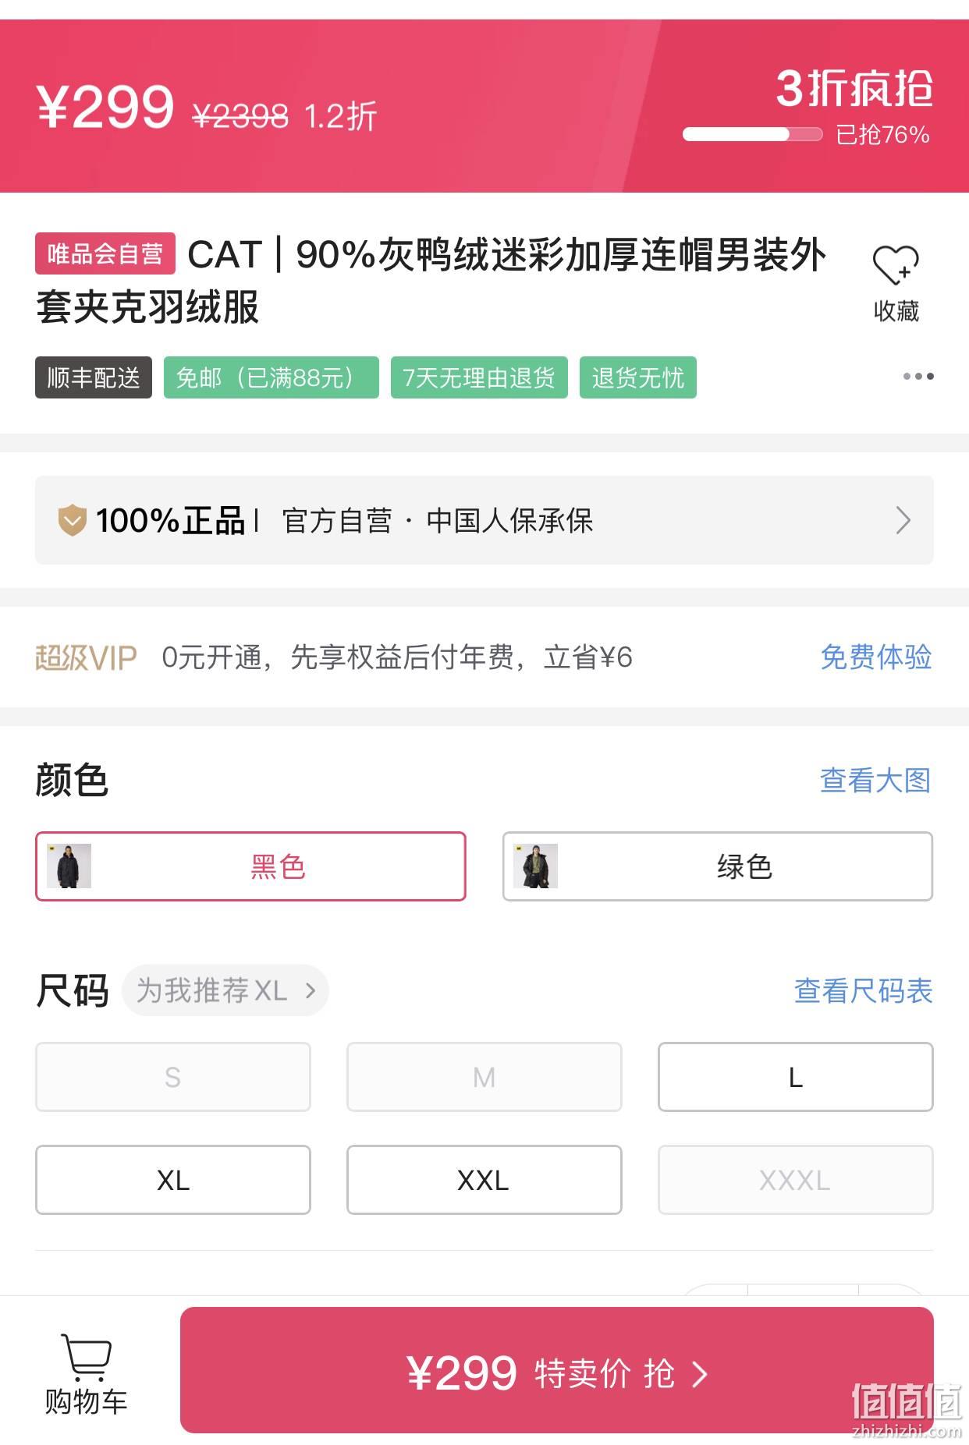The image size is (969, 1445).
Task: Open the three-dots more options icon
Action: tap(918, 377)
